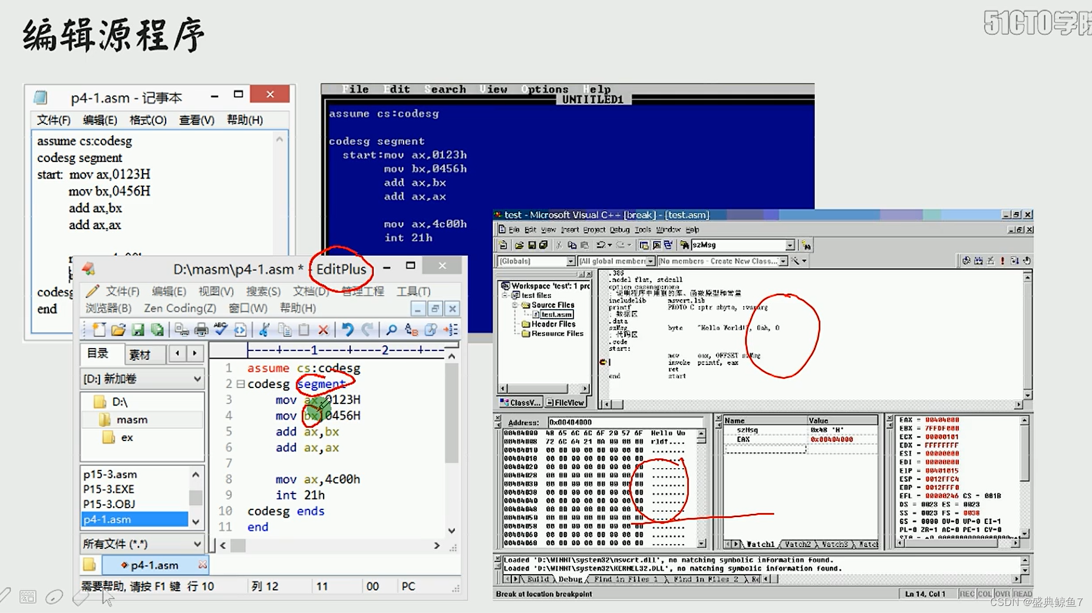Open the 文件(F) menu in EditPlus

coord(123,291)
